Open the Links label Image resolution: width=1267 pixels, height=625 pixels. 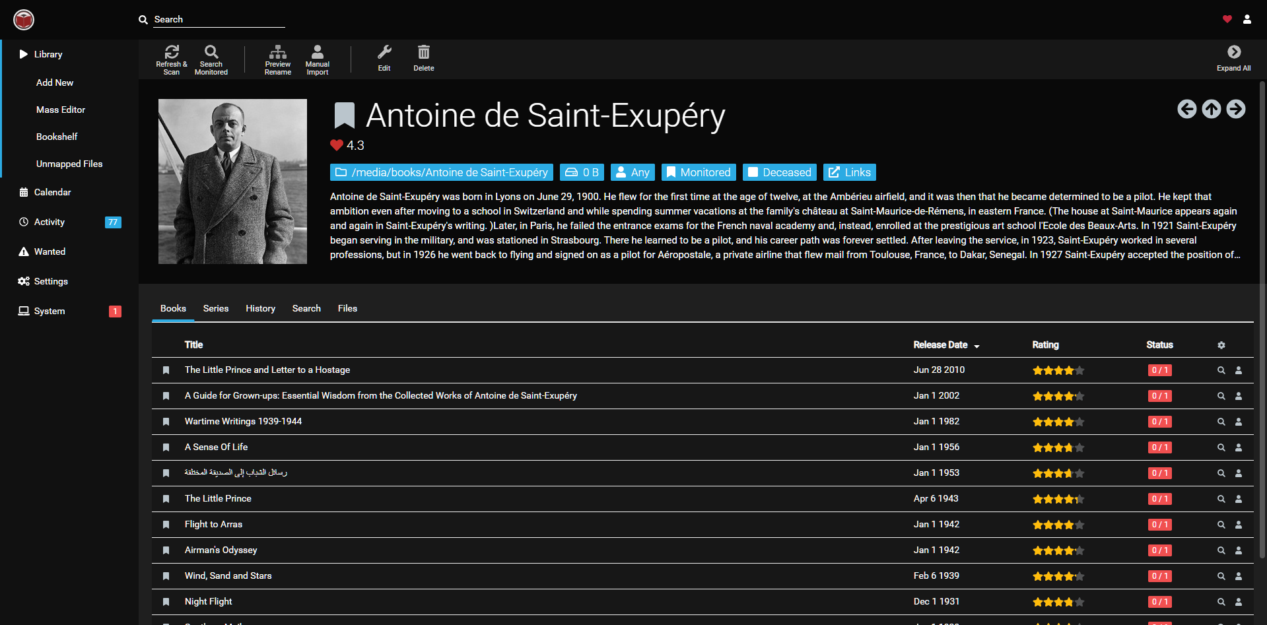[x=850, y=172]
